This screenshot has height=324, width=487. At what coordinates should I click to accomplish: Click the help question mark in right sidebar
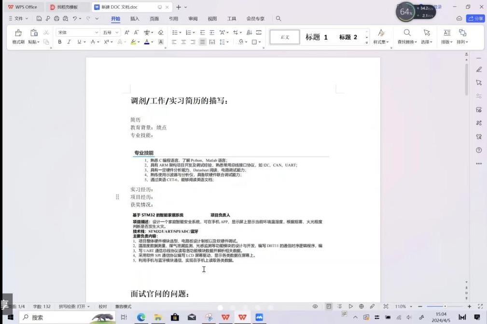(479, 150)
